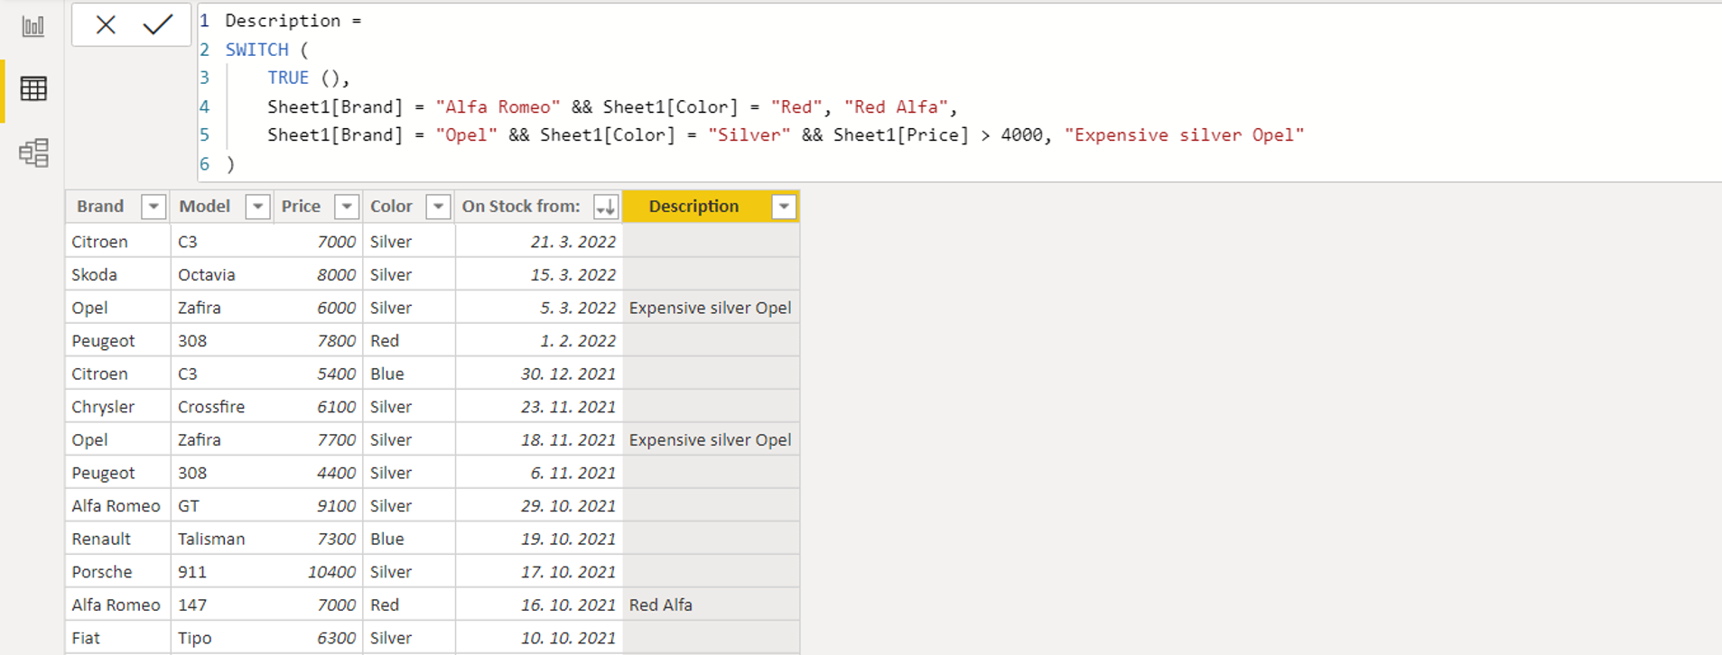Click the price cell 6300

pos(318,638)
